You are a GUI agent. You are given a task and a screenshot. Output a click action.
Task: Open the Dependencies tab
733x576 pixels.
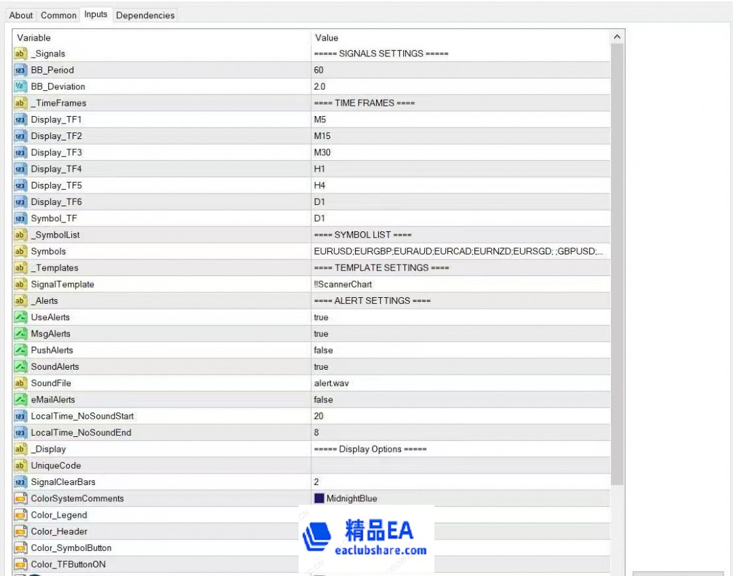pos(145,15)
